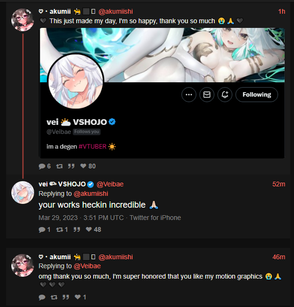Screen dimensions: 294x307
Task: Like vei's reply with 48 hearts
Action: tap(89, 229)
